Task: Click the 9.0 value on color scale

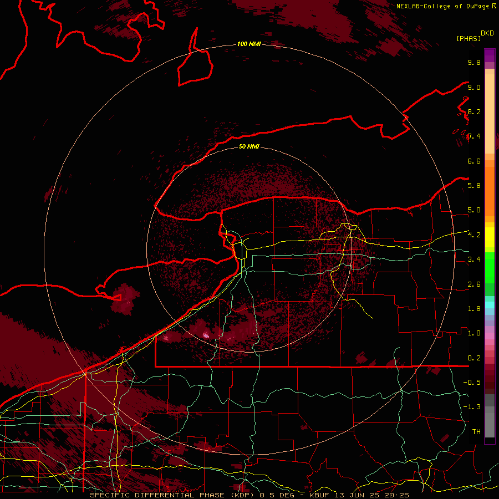Action: [x=474, y=88]
